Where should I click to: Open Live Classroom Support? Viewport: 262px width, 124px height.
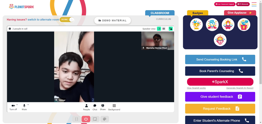pos(225,4)
